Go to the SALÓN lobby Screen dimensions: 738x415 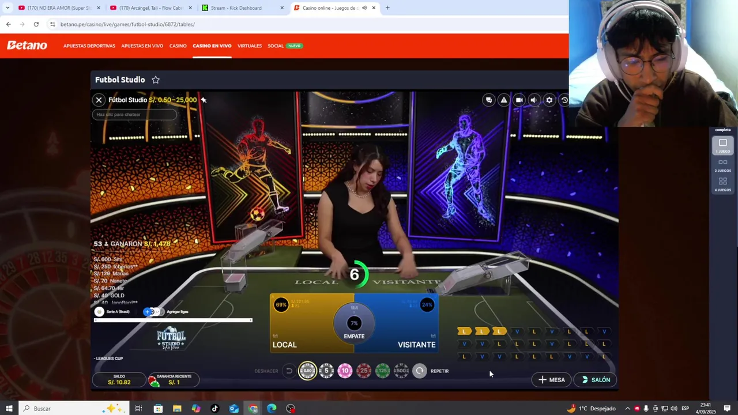(x=596, y=380)
